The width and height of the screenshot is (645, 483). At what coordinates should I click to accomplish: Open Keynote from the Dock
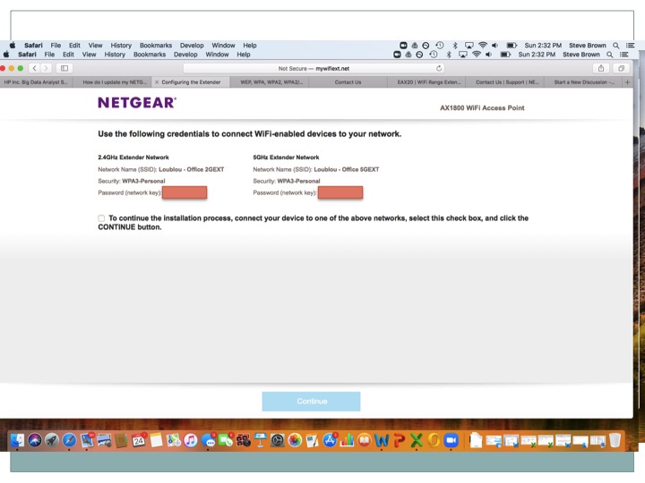click(x=261, y=441)
